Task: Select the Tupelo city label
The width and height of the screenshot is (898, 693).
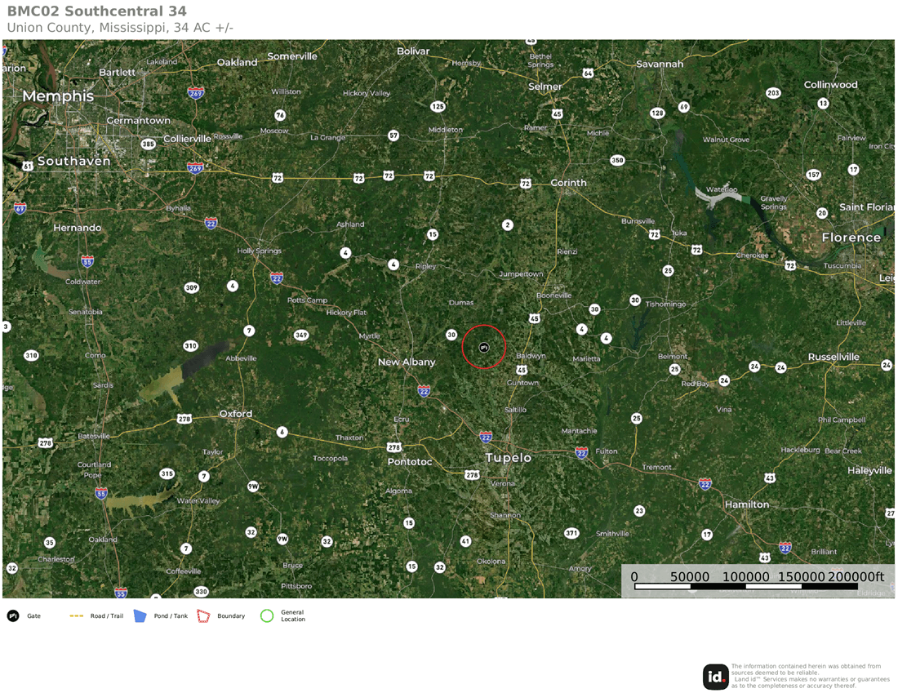Action: point(509,458)
